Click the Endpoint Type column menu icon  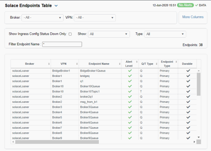[x=176, y=62]
